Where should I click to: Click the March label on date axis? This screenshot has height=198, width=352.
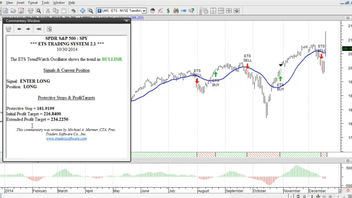[63, 191]
